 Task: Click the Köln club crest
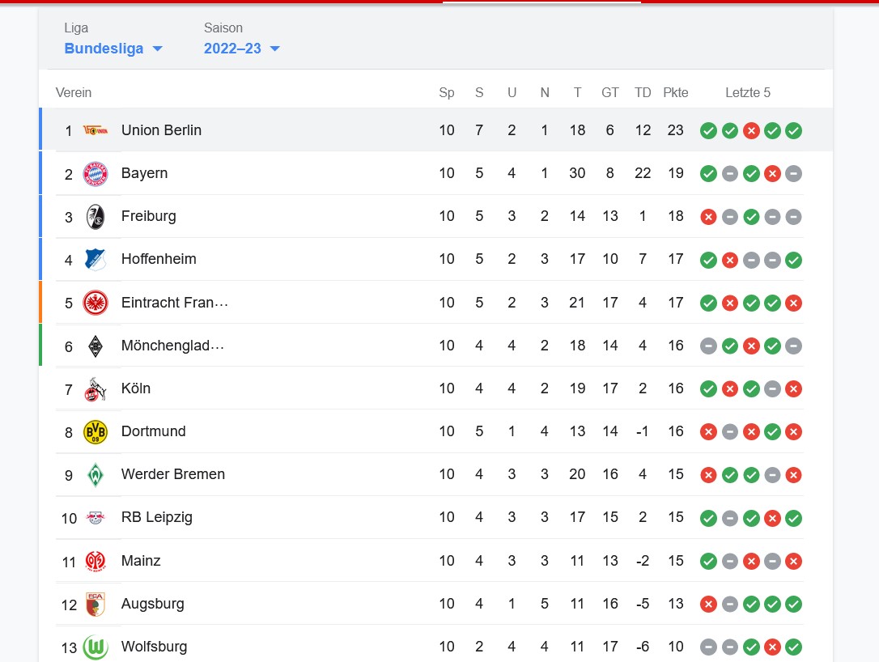96,388
